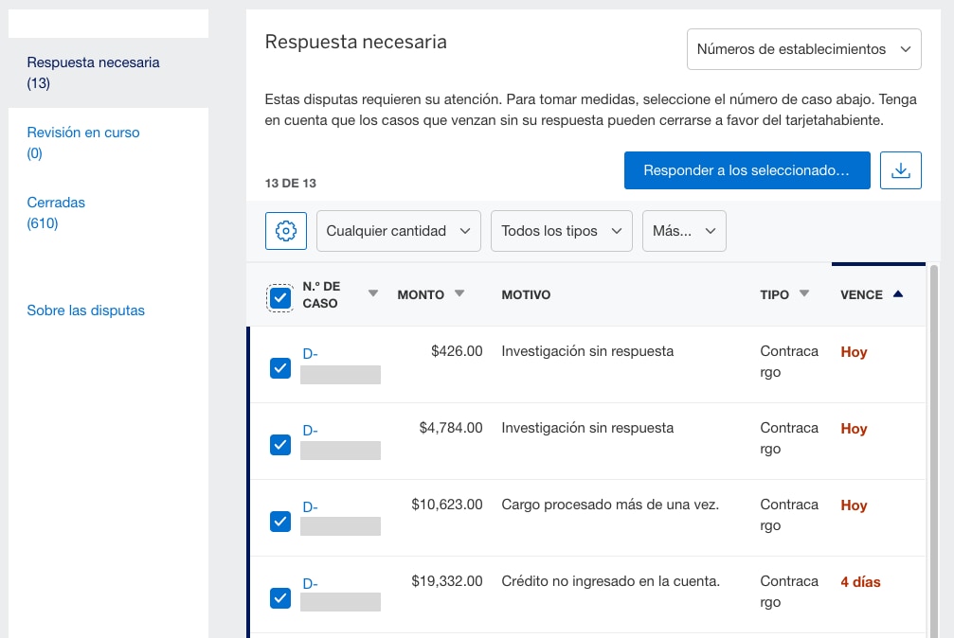Expand the Cualquier cantidad filter
Image resolution: width=954 pixels, height=638 pixels.
click(398, 230)
